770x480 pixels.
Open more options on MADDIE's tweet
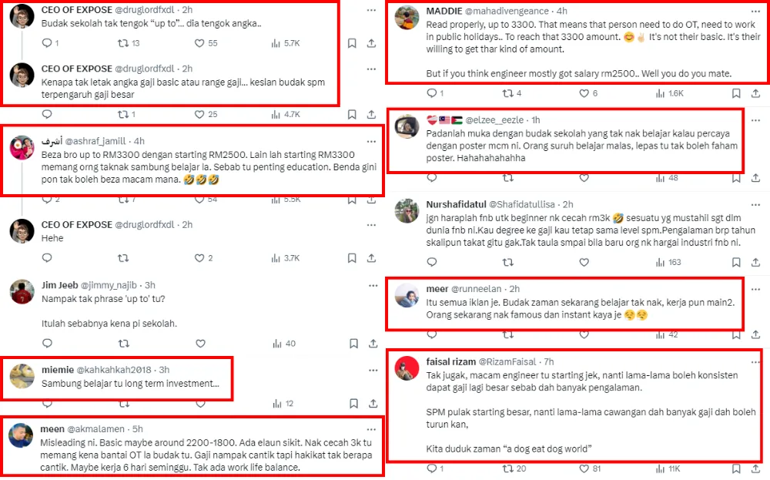coord(755,11)
